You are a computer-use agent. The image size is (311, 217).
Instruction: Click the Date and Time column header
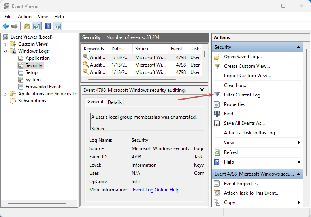(121, 49)
